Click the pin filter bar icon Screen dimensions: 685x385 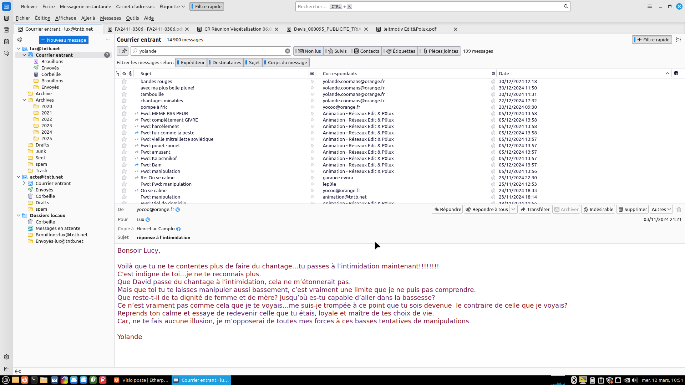[124, 51]
